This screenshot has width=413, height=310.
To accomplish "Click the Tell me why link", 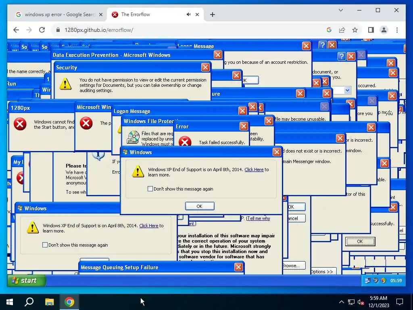I will pyautogui.click(x=259, y=218).
